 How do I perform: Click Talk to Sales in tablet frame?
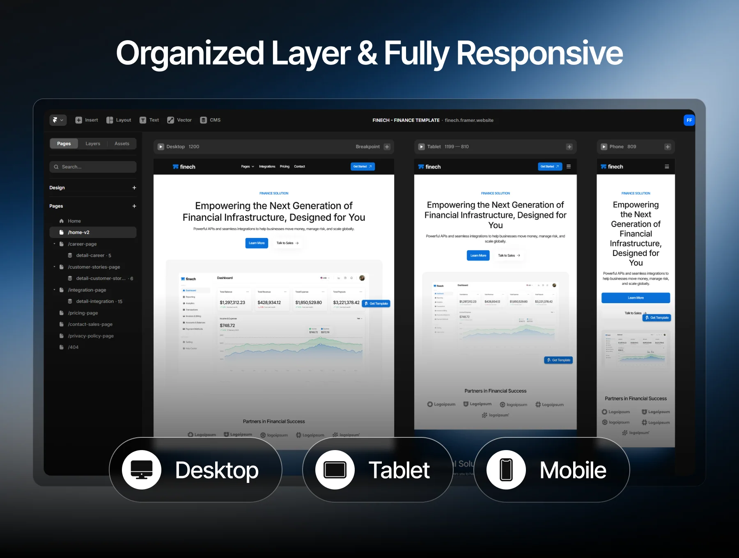pyautogui.click(x=509, y=255)
